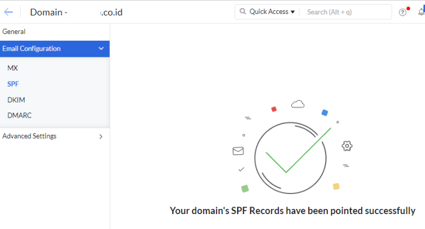Click the cloud icon in illustration
The image size is (425, 229).
(297, 104)
